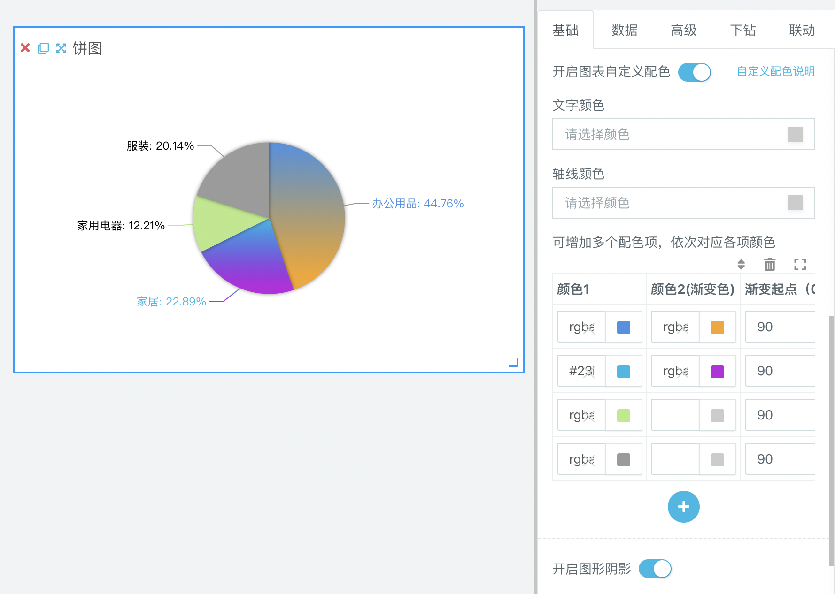Viewport: 835px width, 594px height.
Task: Click the 服装 20.14% pie label
Action: (160, 146)
